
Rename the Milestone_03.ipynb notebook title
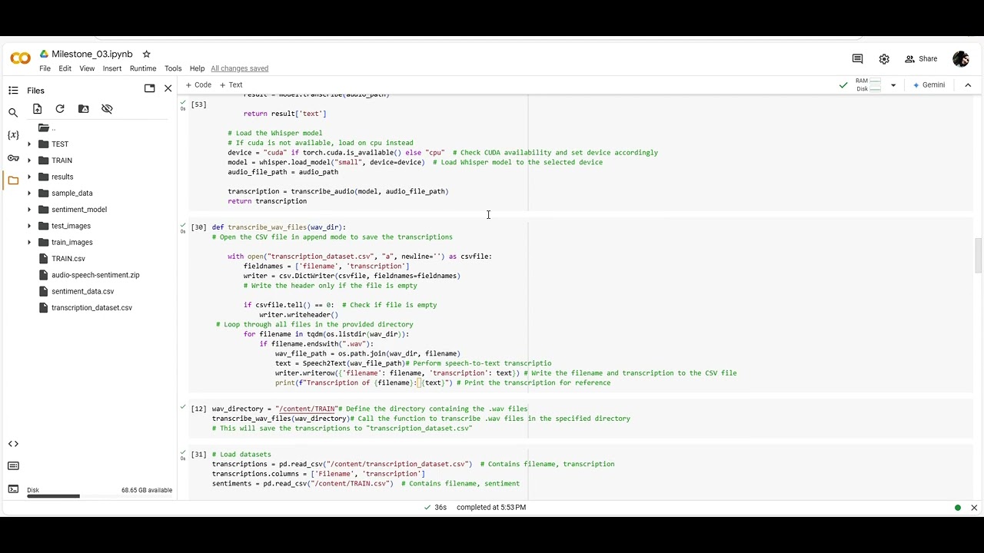pyautogui.click(x=92, y=54)
